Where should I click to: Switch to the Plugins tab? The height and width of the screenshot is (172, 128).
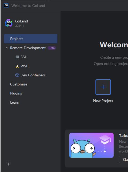[x=16, y=93]
